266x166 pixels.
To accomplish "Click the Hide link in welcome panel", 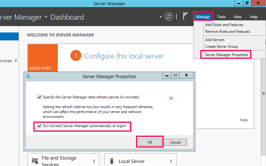I will coord(244,120).
